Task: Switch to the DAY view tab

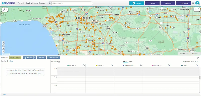Action: tap(130, 62)
